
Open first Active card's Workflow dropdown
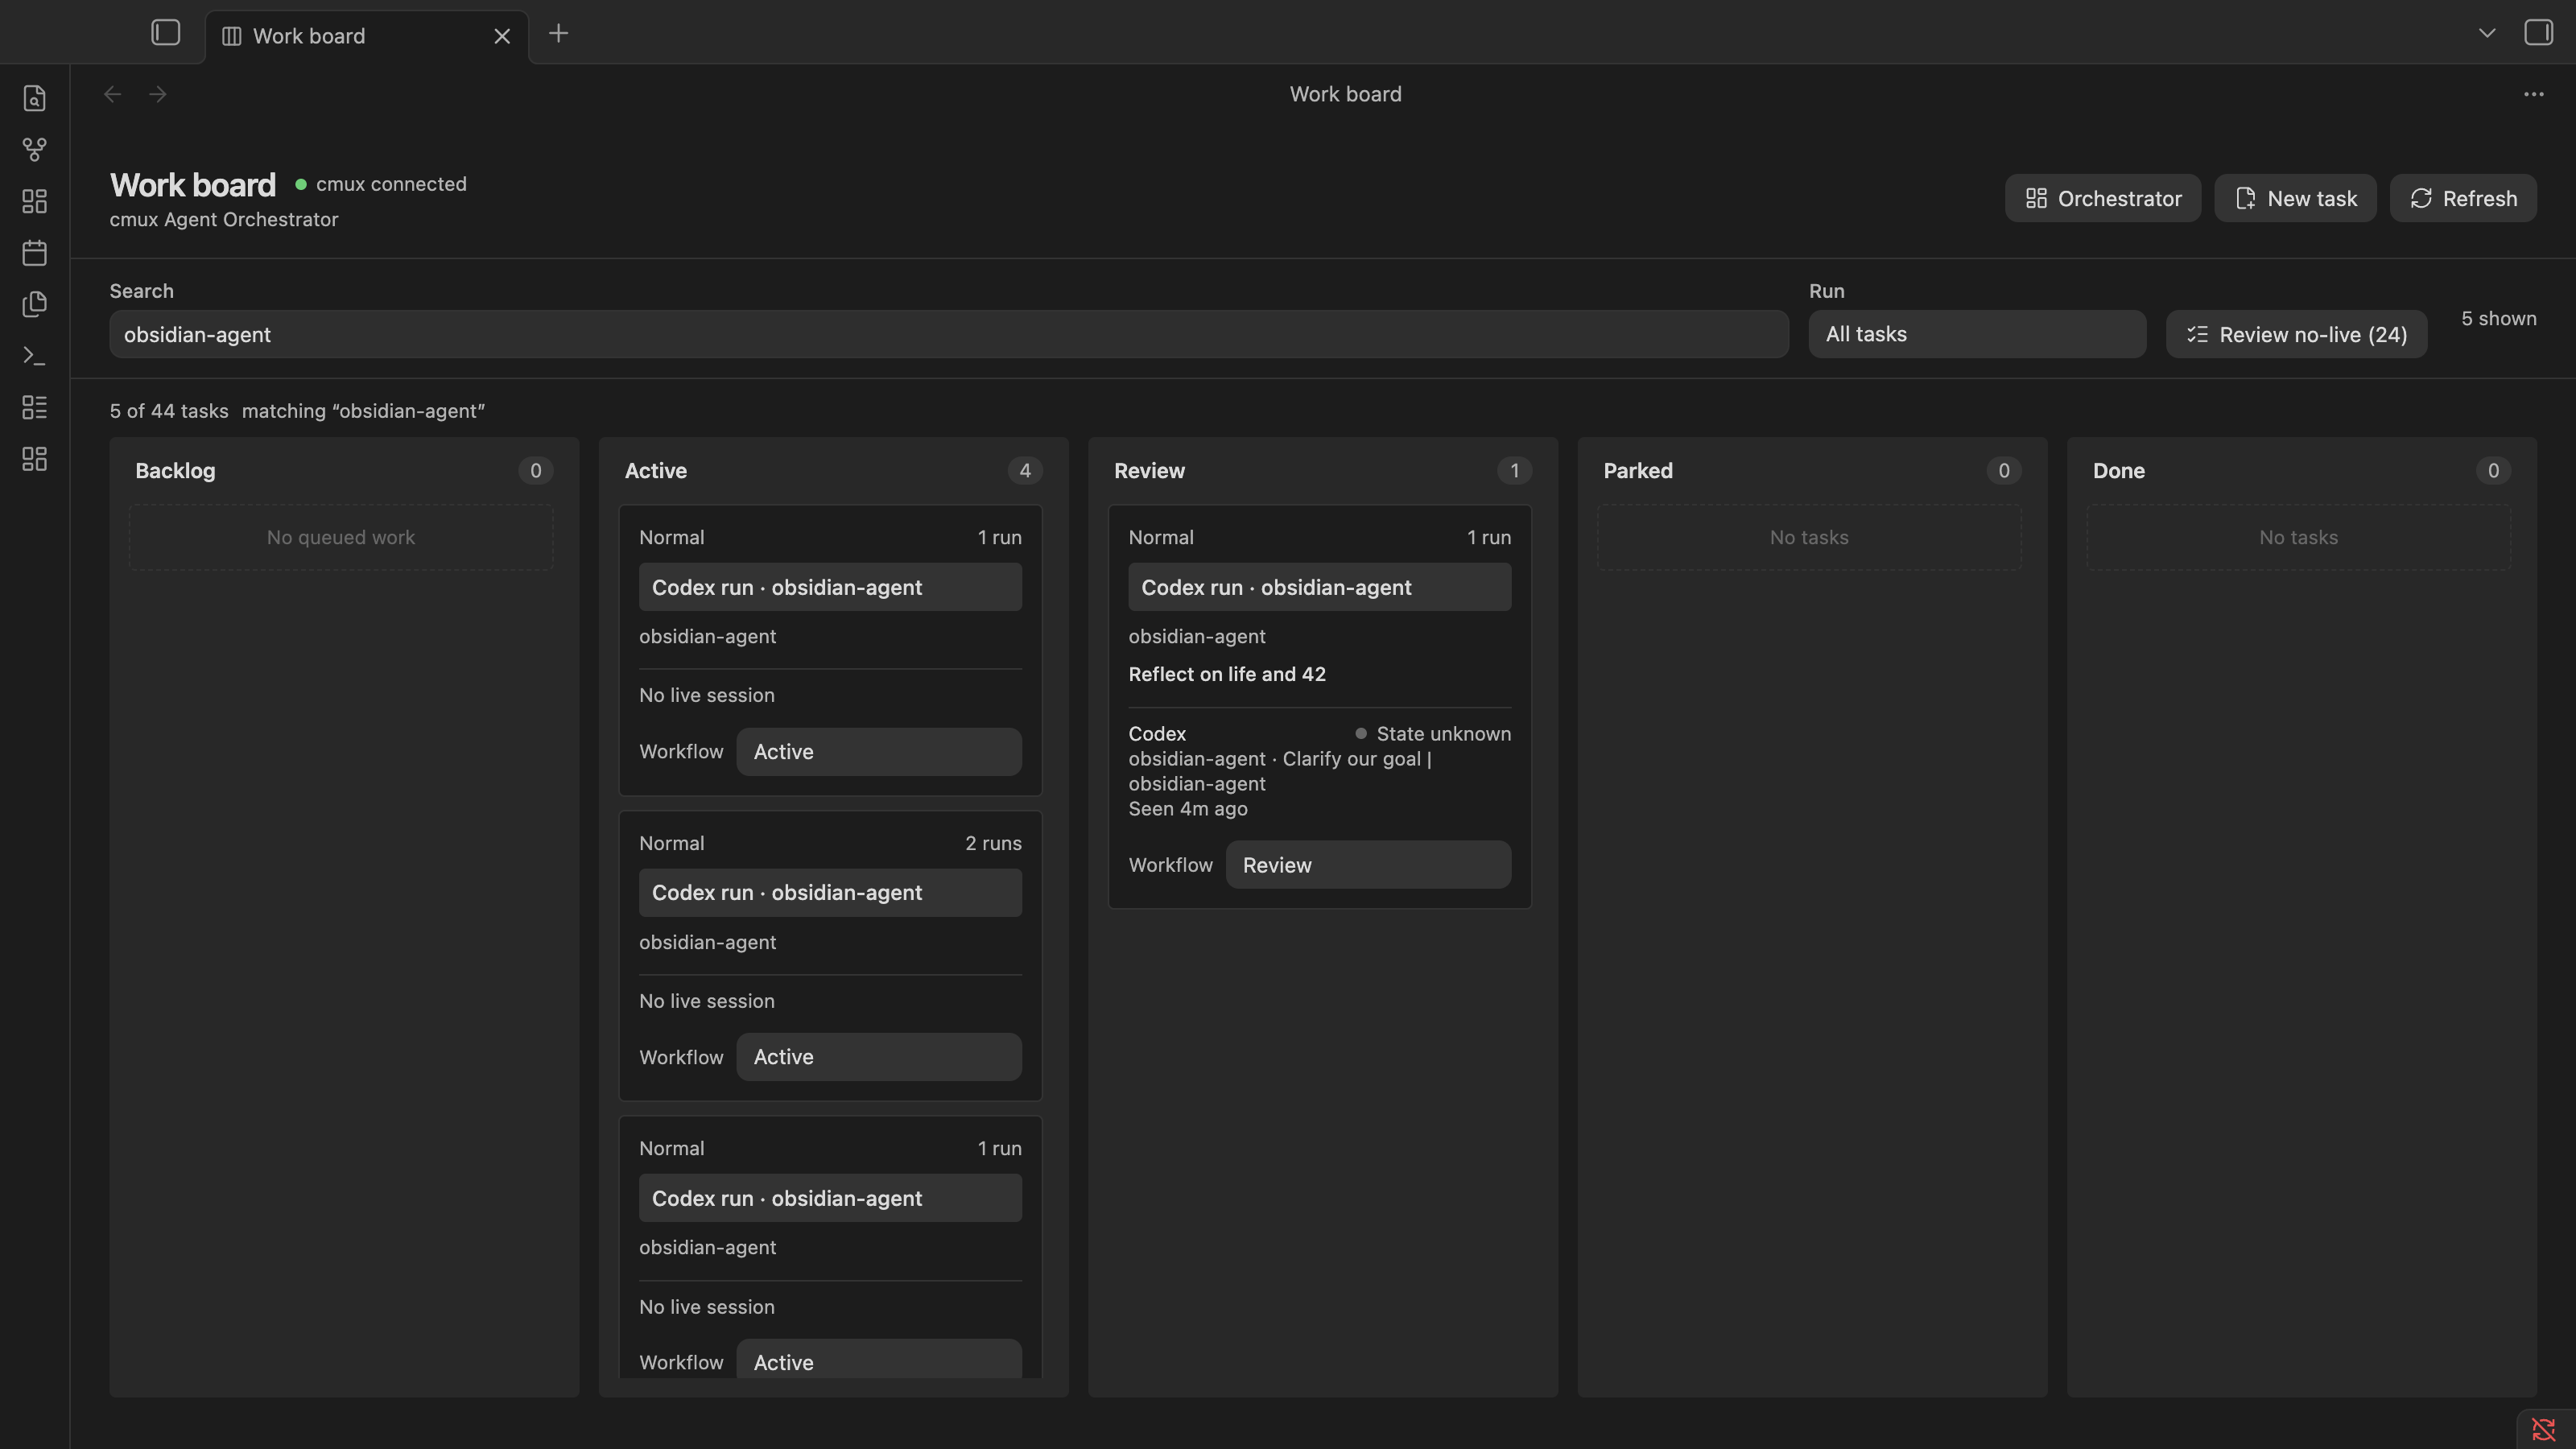point(879,751)
